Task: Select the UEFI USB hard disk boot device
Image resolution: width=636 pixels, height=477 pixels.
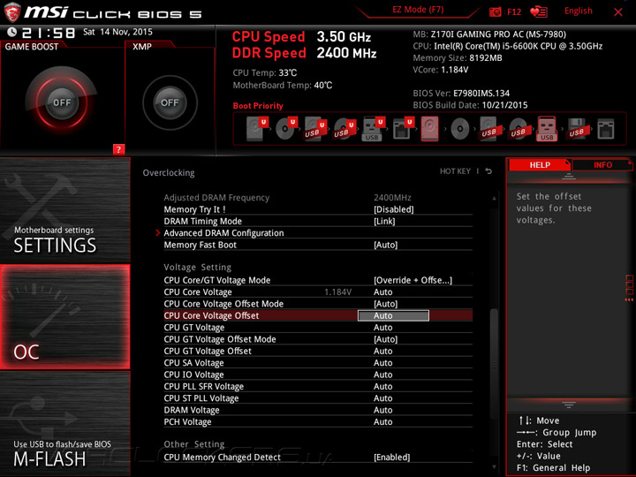Action: click(315, 129)
